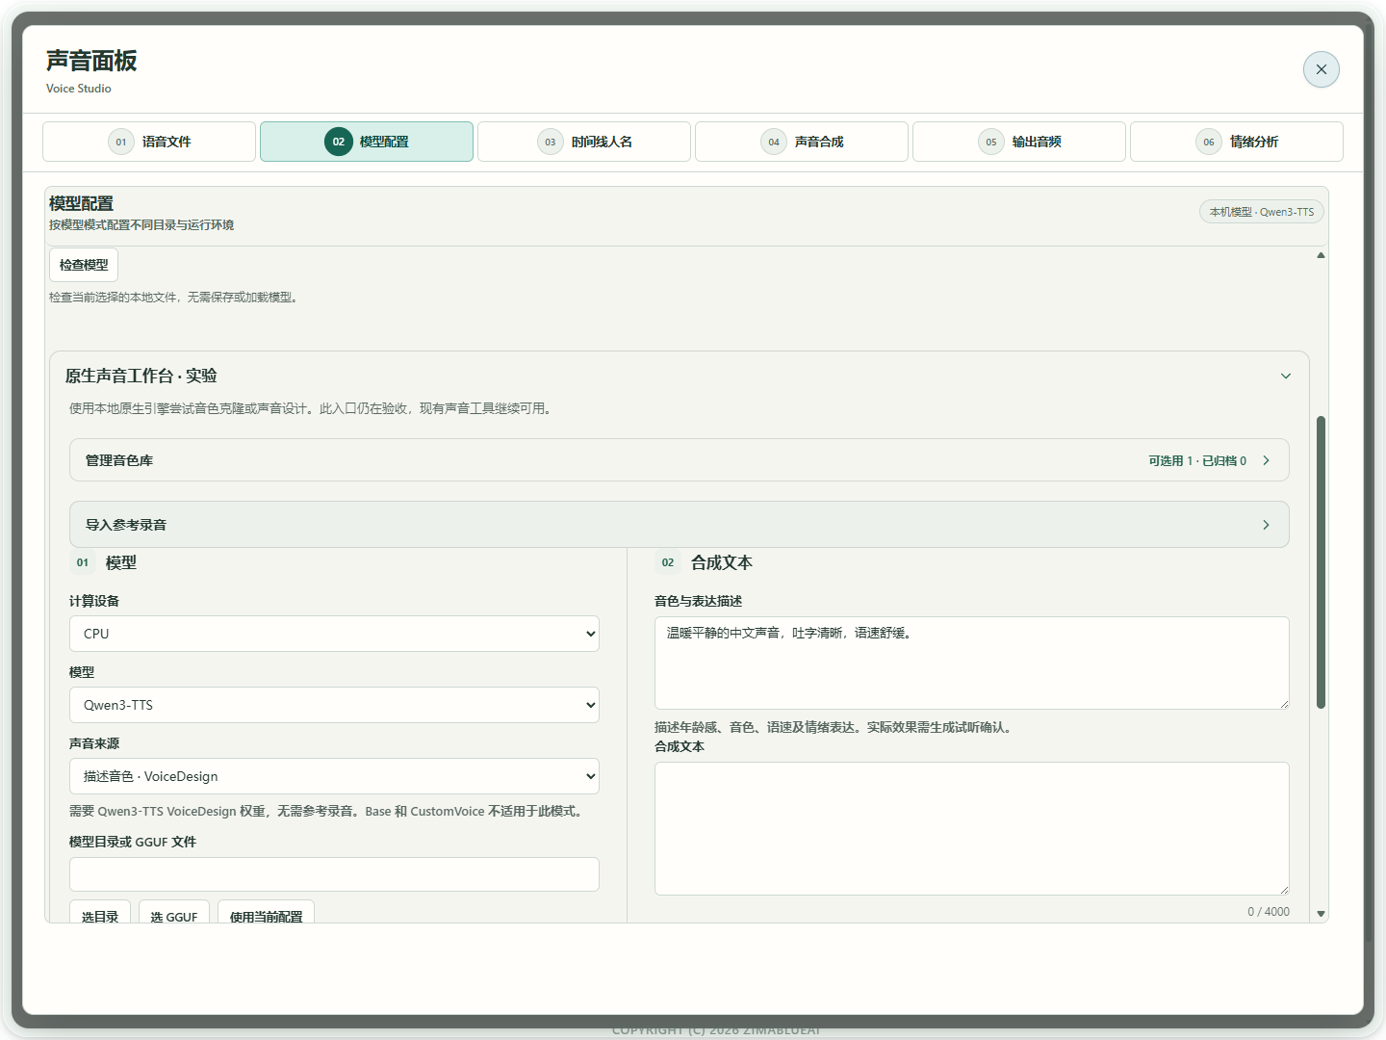This screenshot has width=1386, height=1040.
Task: Focus the 模型目录或 GGUF 文件 input field
Action: point(334,874)
